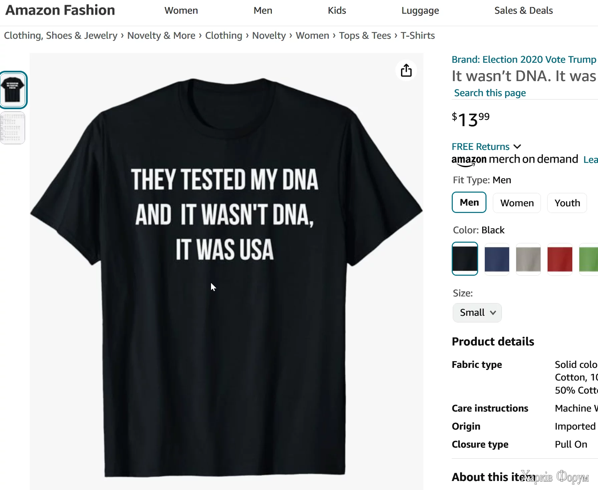Select the navy blue color swatch

tap(496, 259)
